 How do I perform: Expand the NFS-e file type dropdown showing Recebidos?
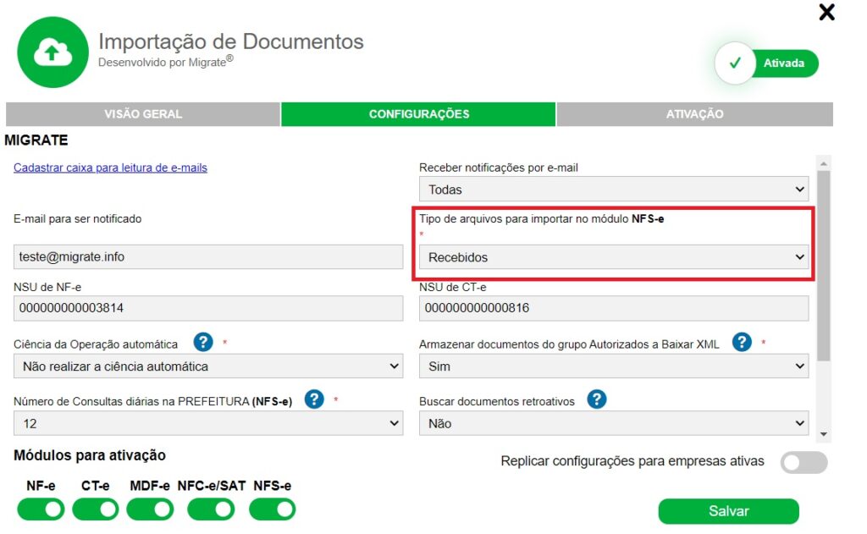tap(614, 257)
